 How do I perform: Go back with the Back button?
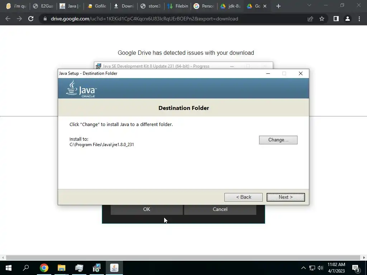click(243, 197)
